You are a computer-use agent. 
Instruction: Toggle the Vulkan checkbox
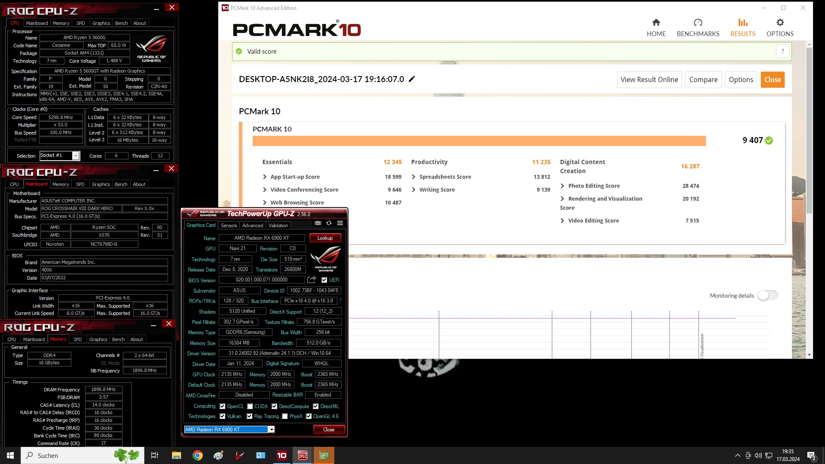pyautogui.click(x=222, y=416)
